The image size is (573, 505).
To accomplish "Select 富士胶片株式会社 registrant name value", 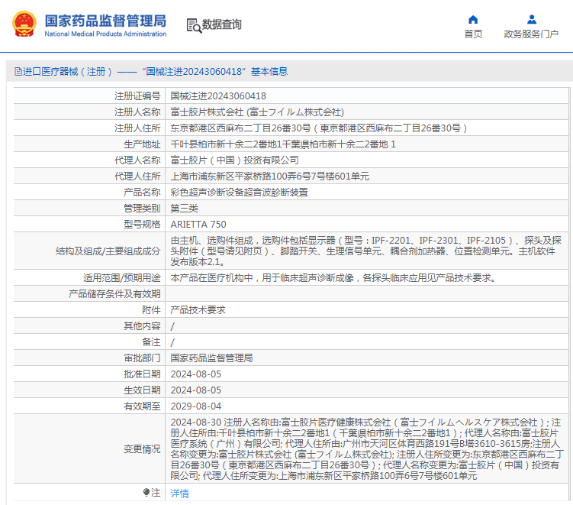I will click(x=257, y=112).
